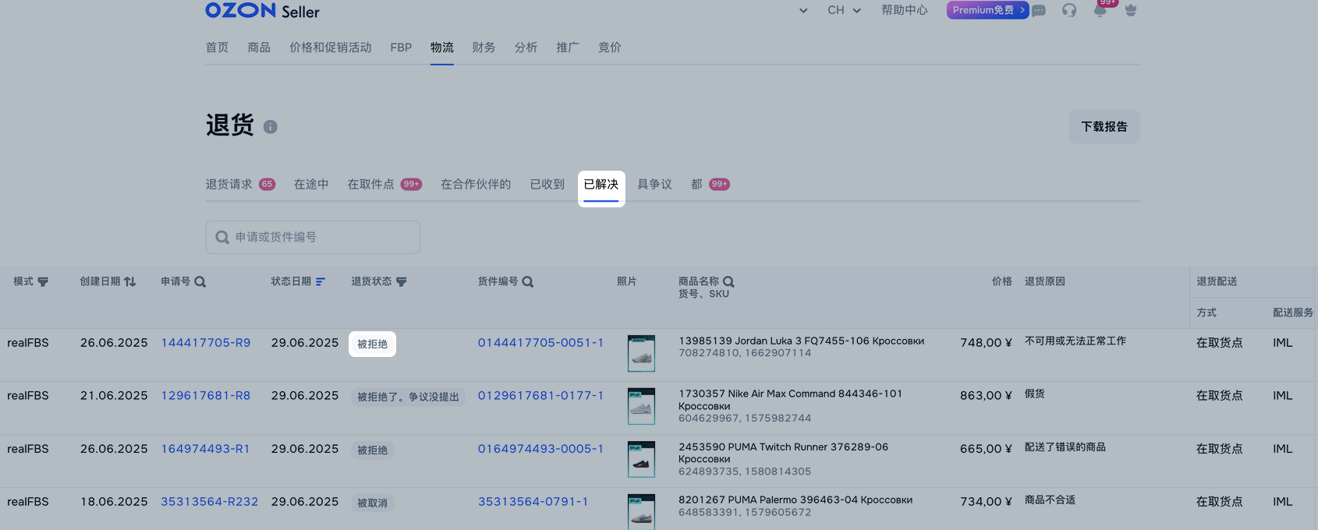The image size is (1318, 530).
Task: Click price 863,00 ¥
Action: click(986, 396)
